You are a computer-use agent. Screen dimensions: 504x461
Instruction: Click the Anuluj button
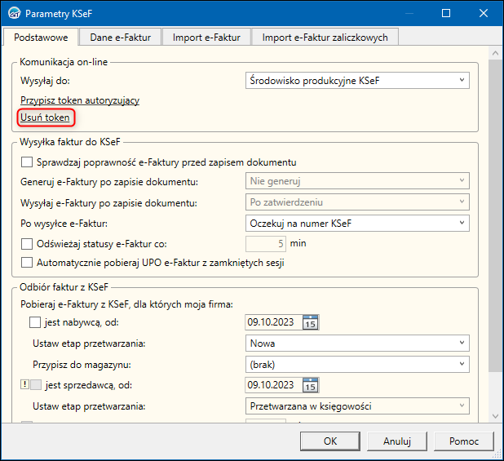tap(397, 441)
